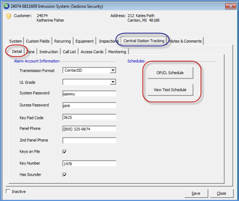Click the OP/CL Schedule button

click(170, 73)
